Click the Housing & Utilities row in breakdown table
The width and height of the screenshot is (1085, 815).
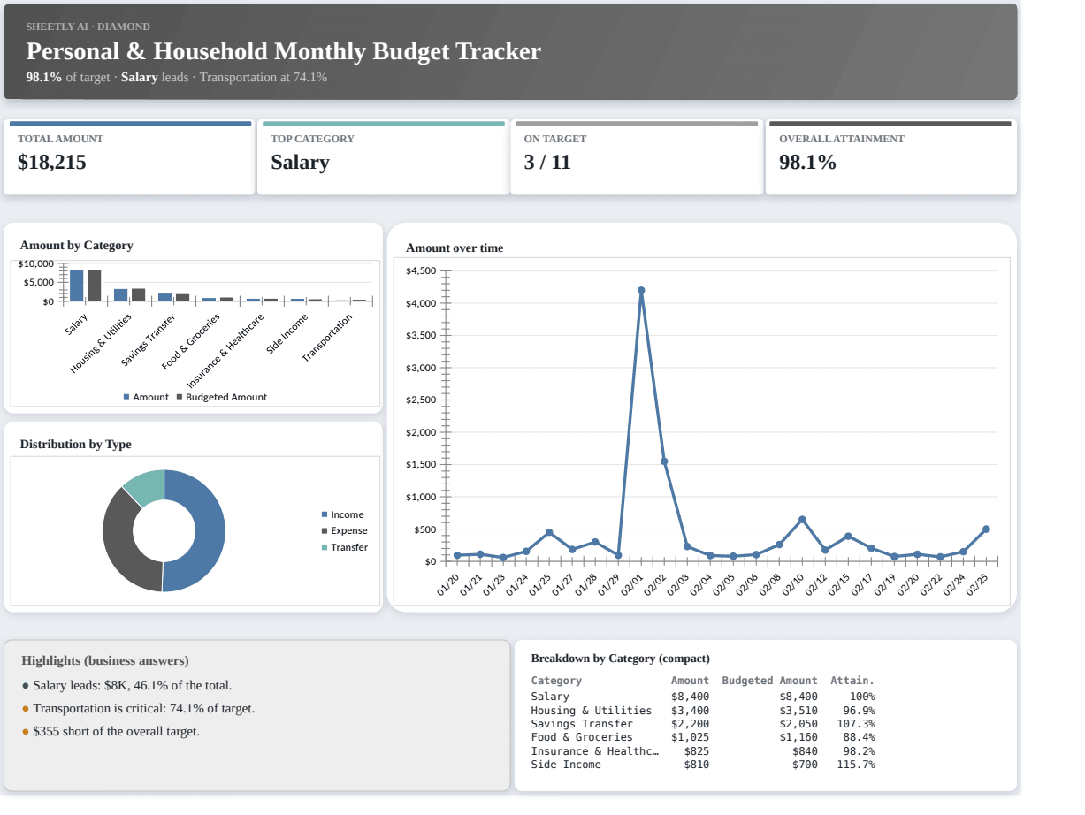[703, 711]
